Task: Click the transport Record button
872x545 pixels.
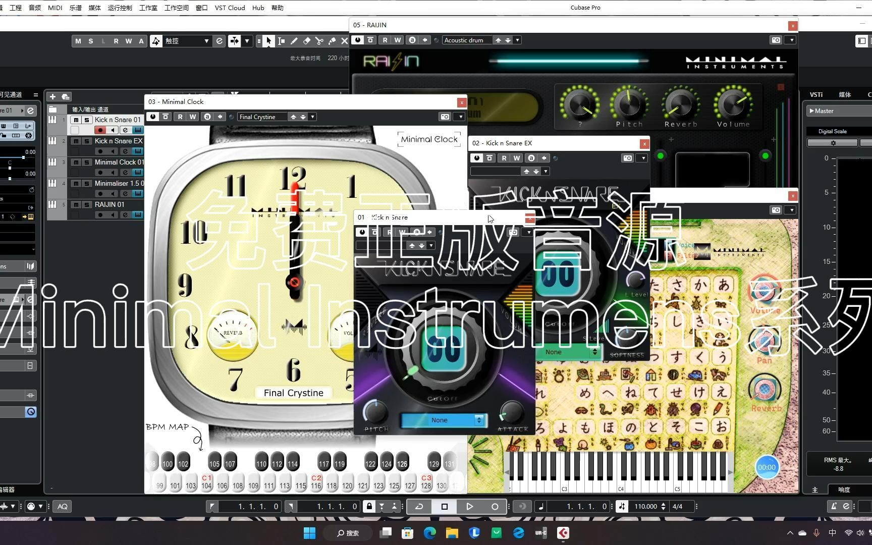Action: (x=495, y=506)
